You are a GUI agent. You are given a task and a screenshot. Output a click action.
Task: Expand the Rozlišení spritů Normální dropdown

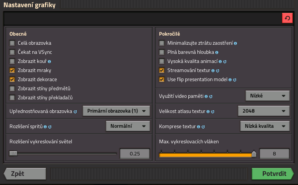click(128, 126)
